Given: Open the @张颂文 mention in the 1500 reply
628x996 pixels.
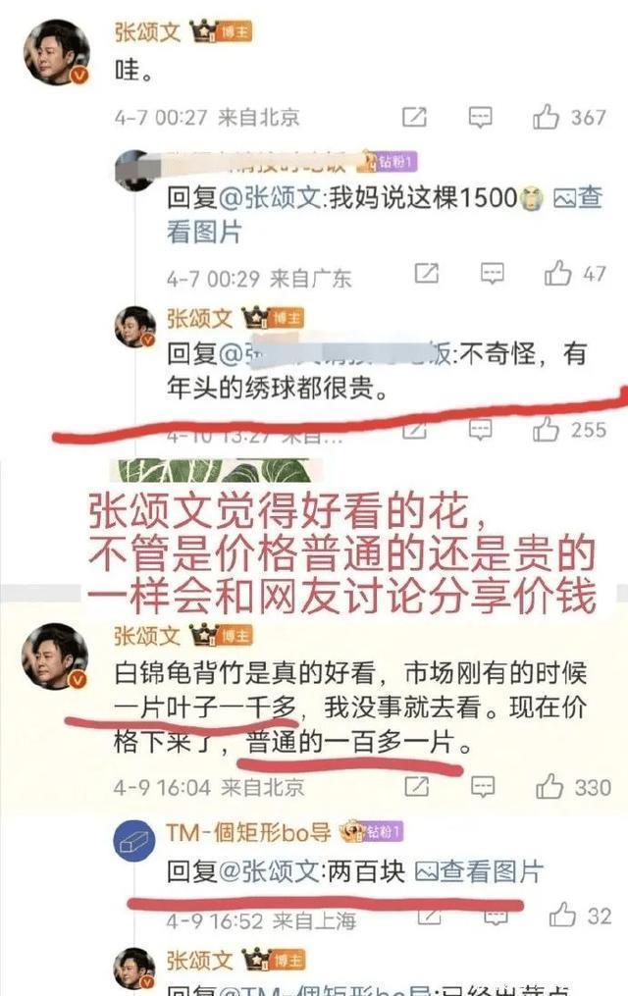Looking at the screenshot, I should (269, 197).
